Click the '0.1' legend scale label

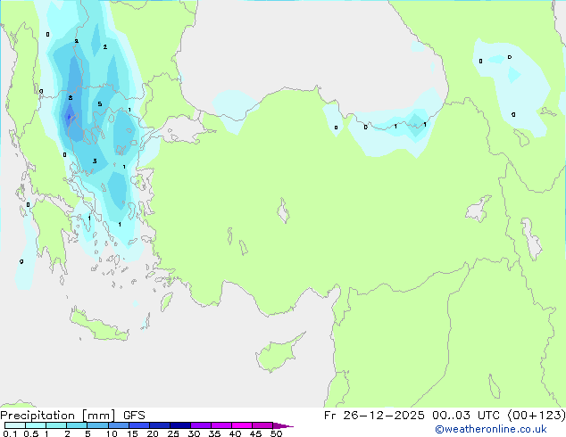click(x=10, y=433)
